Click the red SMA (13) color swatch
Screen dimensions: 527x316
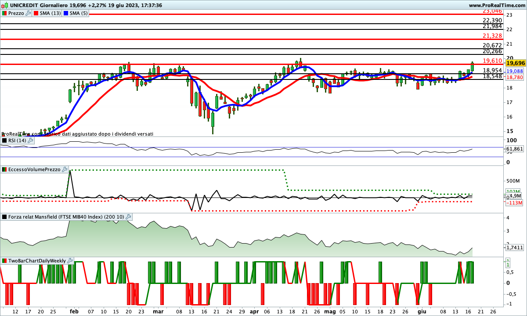point(36,13)
